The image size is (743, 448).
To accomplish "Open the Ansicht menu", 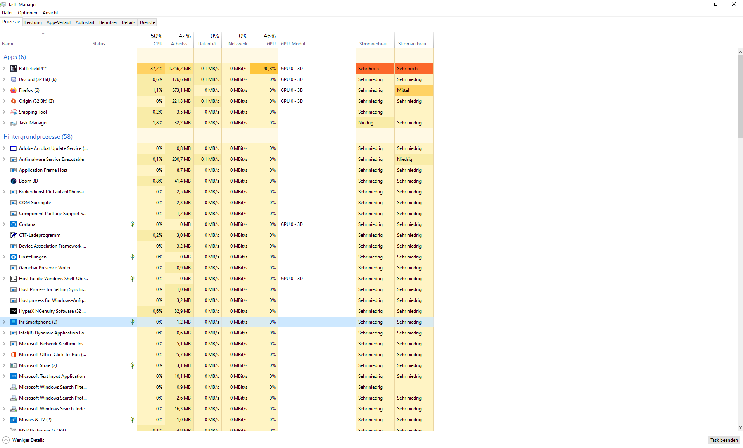I will pos(50,13).
